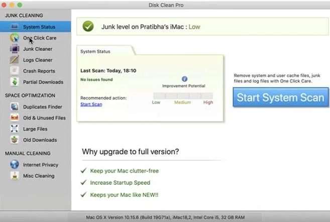
Task: Minimize the window with the yellow button
Action: coord(12,5)
